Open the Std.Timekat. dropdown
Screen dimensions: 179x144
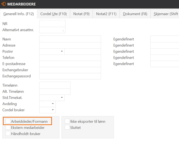[62, 98]
